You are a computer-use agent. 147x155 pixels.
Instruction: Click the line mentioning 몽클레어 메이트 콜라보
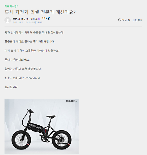[x=29, y=42]
